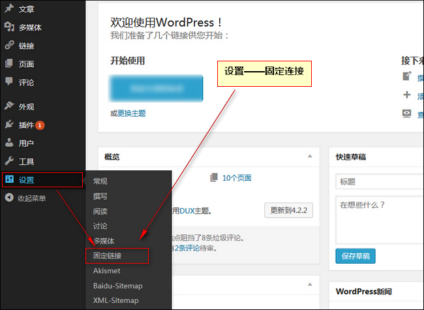
Task: Open the Users (用户) person icon
Action: tap(9, 143)
